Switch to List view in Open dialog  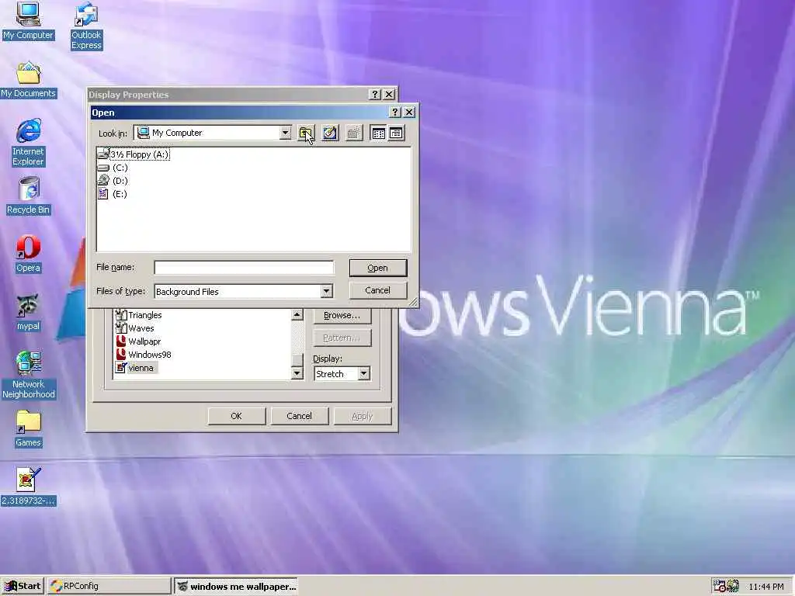(378, 133)
